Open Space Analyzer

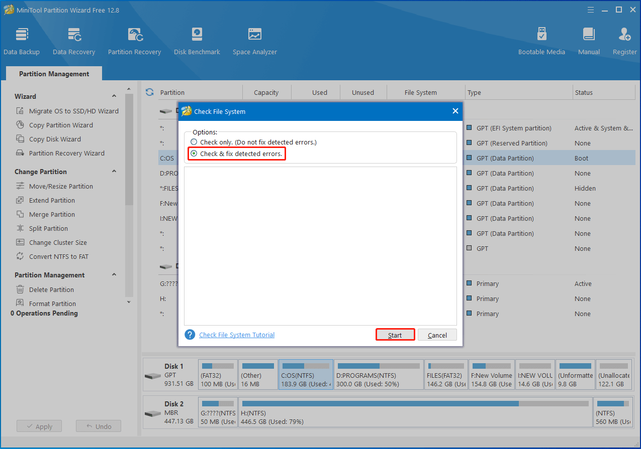click(x=254, y=41)
